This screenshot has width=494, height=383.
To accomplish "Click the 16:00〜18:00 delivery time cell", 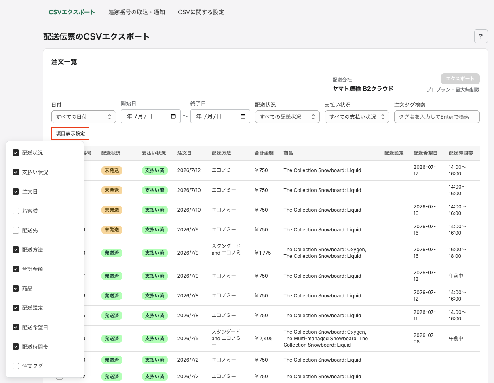I will click(x=458, y=253).
